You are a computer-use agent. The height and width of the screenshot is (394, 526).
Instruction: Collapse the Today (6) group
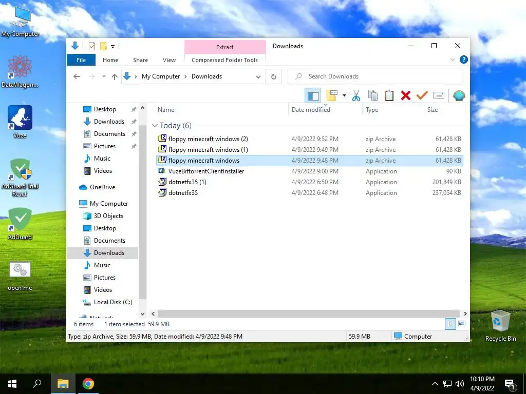pyautogui.click(x=155, y=126)
